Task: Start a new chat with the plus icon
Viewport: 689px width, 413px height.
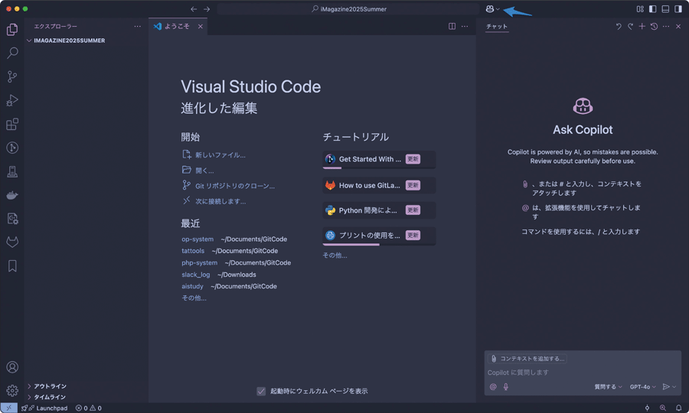Action: point(642,26)
